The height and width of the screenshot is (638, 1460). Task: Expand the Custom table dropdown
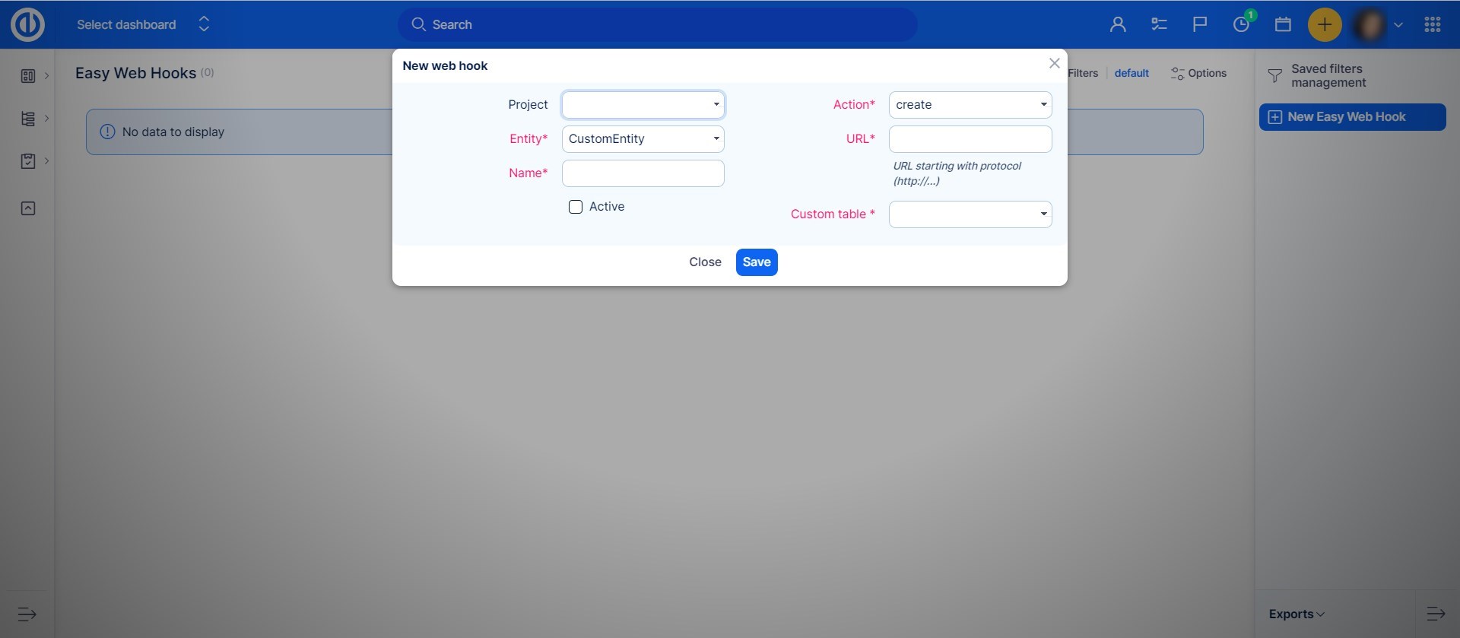tap(970, 214)
